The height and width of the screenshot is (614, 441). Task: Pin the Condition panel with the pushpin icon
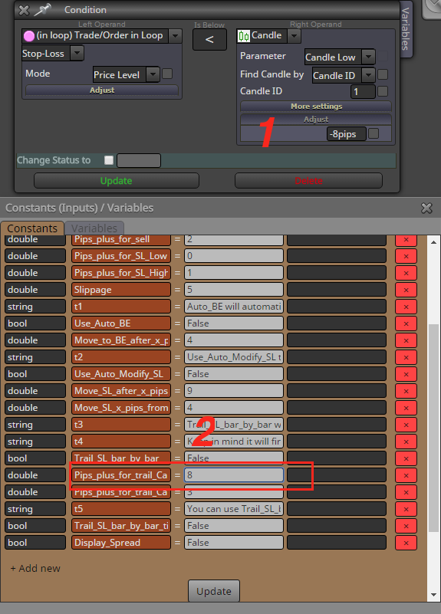(42, 10)
